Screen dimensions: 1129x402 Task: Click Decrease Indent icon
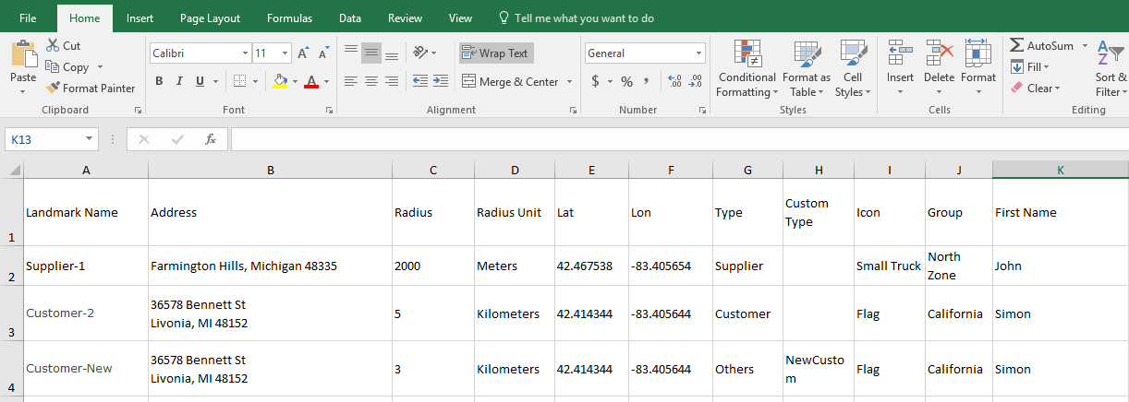coord(420,81)
